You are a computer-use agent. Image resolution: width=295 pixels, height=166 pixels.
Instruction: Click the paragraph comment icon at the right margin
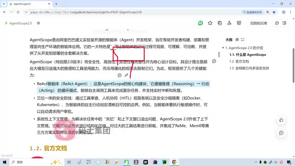[214, 61]
